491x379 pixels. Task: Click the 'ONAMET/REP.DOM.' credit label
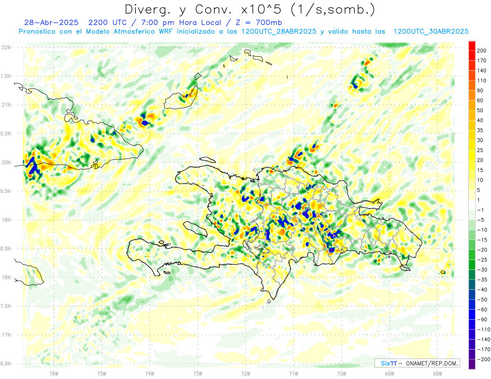(x=432, y=363)
